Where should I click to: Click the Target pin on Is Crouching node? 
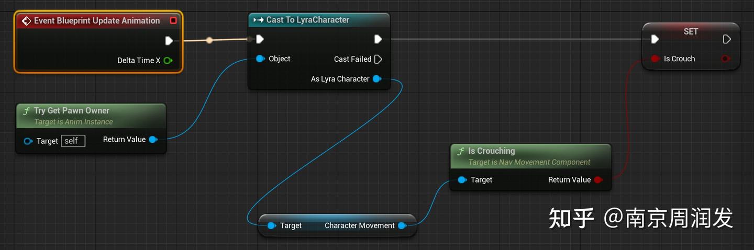[x=462, y=179]
